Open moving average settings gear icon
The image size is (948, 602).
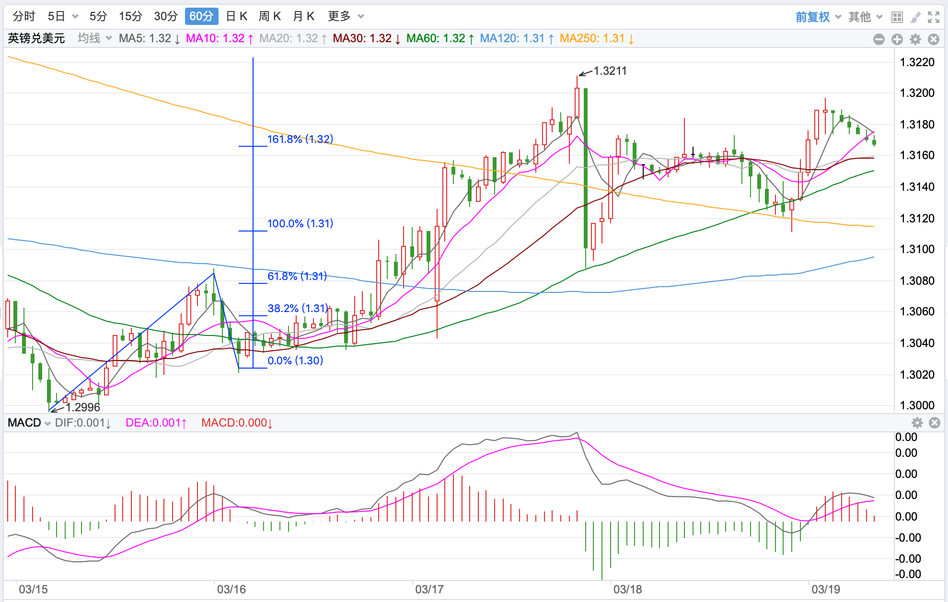coord(915,39)
